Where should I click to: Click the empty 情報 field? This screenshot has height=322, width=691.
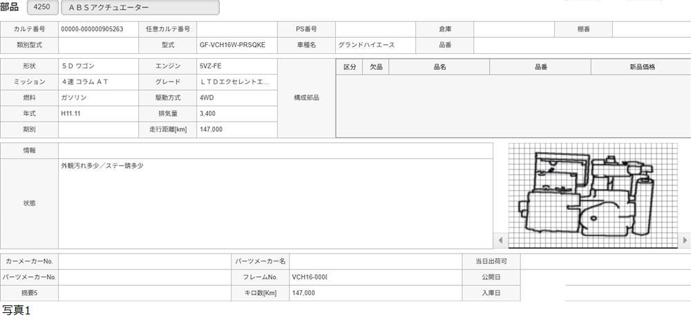[x=275, y=151]
